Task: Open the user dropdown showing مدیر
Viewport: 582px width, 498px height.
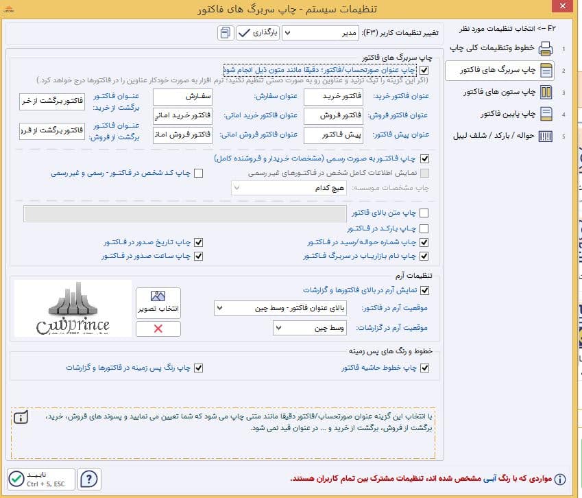Action: click(x=320, y=33)
